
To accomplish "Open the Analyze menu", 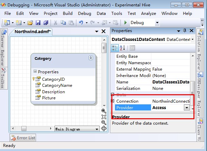I will [149, 14].
